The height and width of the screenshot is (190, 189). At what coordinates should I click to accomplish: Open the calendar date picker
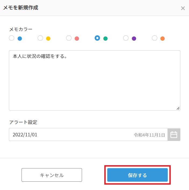(174, 134)
